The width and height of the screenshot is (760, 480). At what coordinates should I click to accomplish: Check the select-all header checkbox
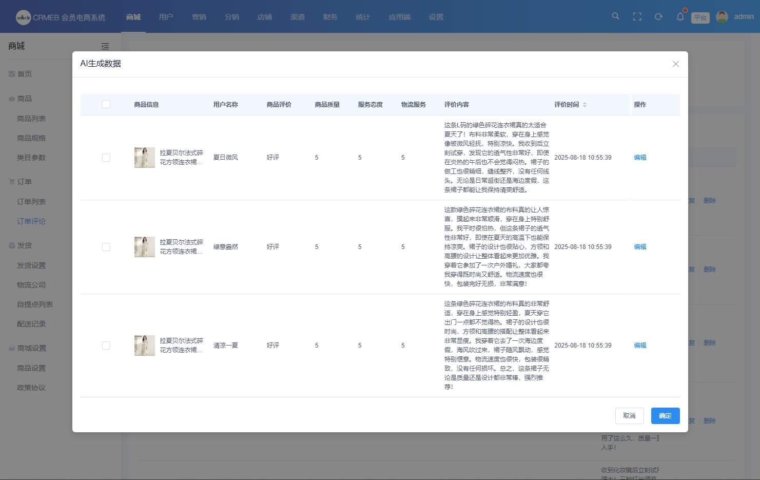(106, 105)
